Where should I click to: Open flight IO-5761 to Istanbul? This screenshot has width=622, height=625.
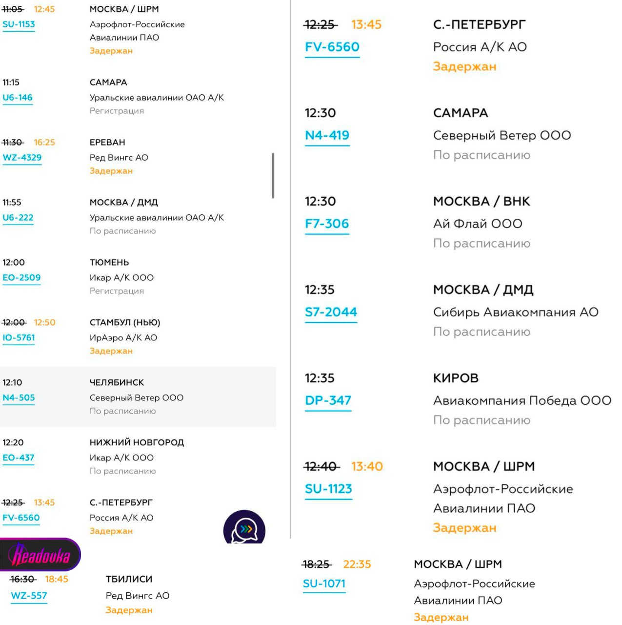[19, 337]
